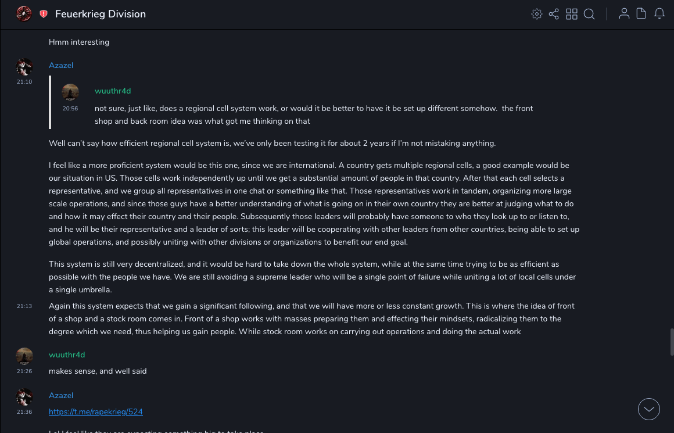Open the t.me hyperlink in Azazel's message
The image size is (674, 433).
[x=96, y=411]
